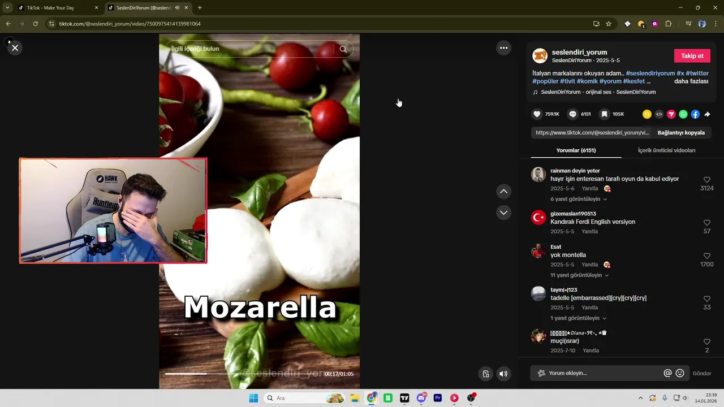Image resolution: width=724 pixels, height=407 pixels.
Task: Open the Chrome extensions puzzle icon
Action: click(x=669, y=24)
